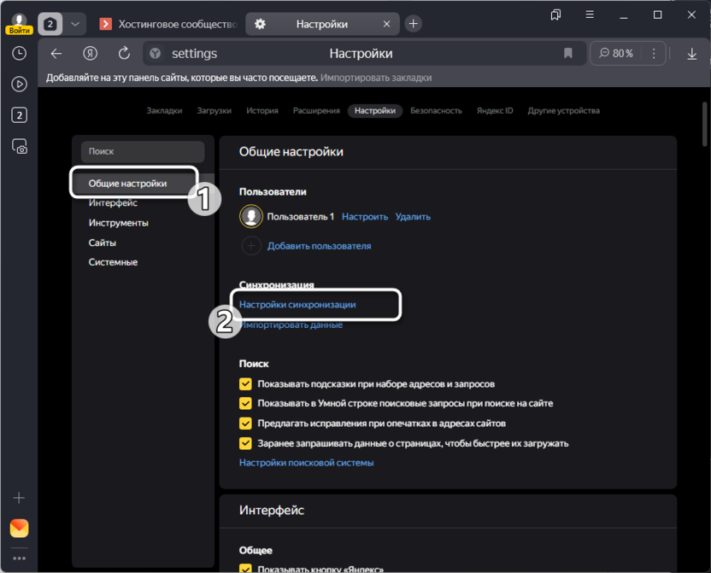This screenshot has width=711, height=573.
Task: Open the sidebar video player icon
Action: click(x=19, y=85)
